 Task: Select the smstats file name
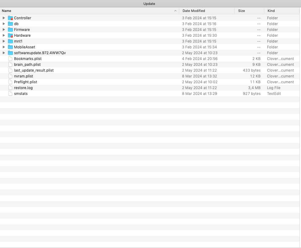click(x=21, y=94)
